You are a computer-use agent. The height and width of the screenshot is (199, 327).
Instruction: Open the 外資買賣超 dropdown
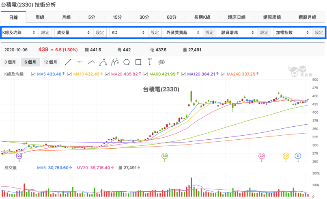pos(183,32)
